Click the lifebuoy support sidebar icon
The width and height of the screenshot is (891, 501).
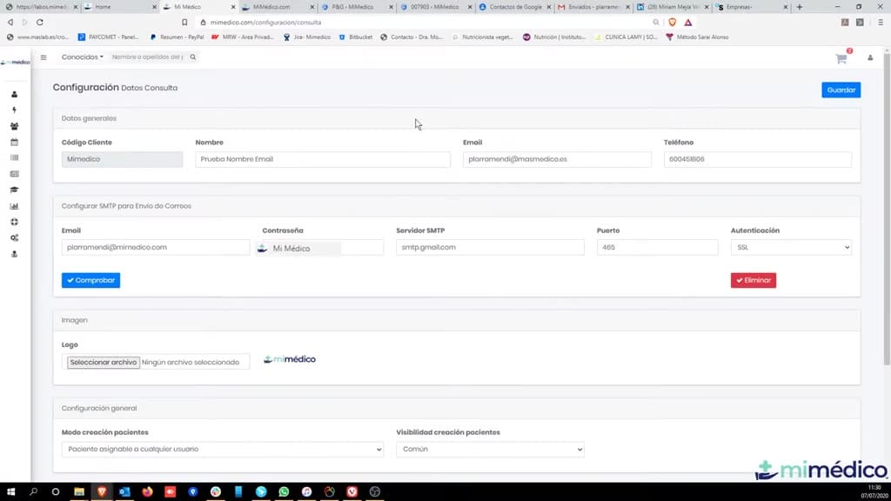point(14,222)
